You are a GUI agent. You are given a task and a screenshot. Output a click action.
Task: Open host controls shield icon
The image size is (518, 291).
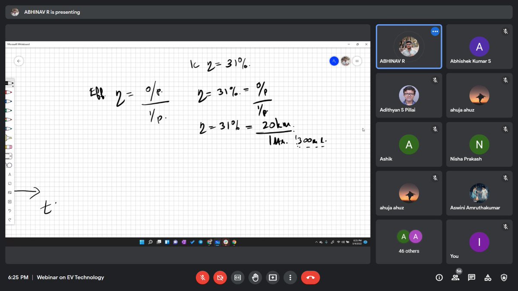[x=504, y=278]
